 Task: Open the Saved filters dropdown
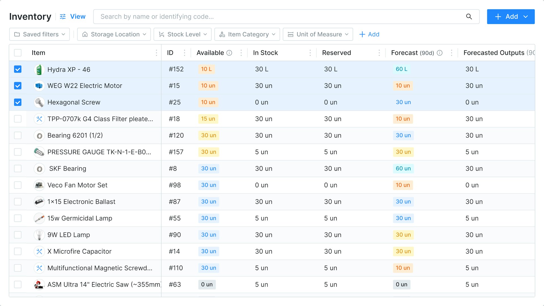pyautogui.click(x=39, y=34)
